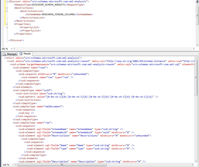Click the results horizontal scrollbar thumb
This screenshot has width=199, height=167.
click(x=62, y=165)
